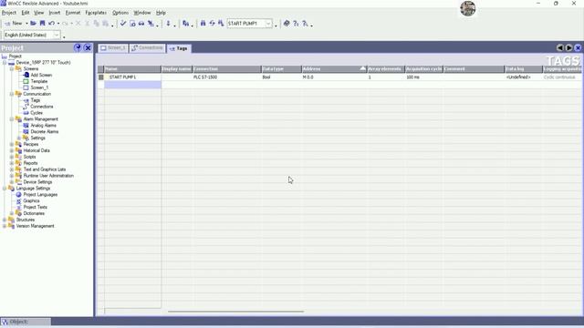
Task: Save project with the floppy disk icon
Action: click(43, 24)
